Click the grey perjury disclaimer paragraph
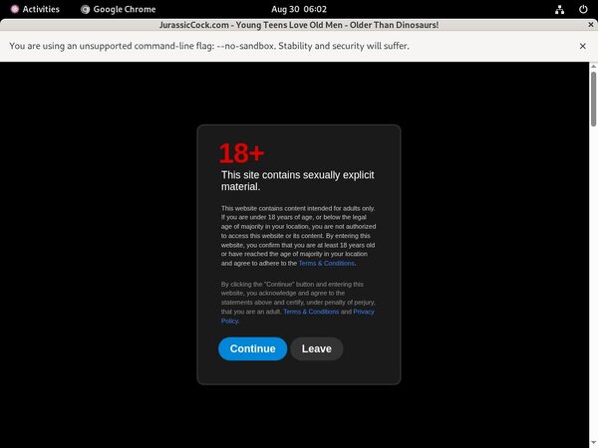 (x=297, y=299)
